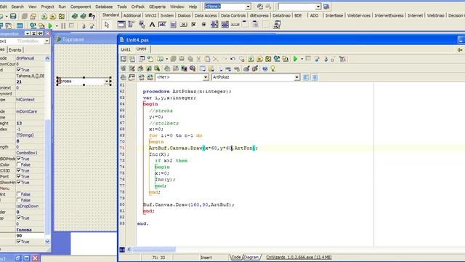The image size is (465, 262).
Task: Toggle the first True checkbox below dmManual
Action: (19, 70)
